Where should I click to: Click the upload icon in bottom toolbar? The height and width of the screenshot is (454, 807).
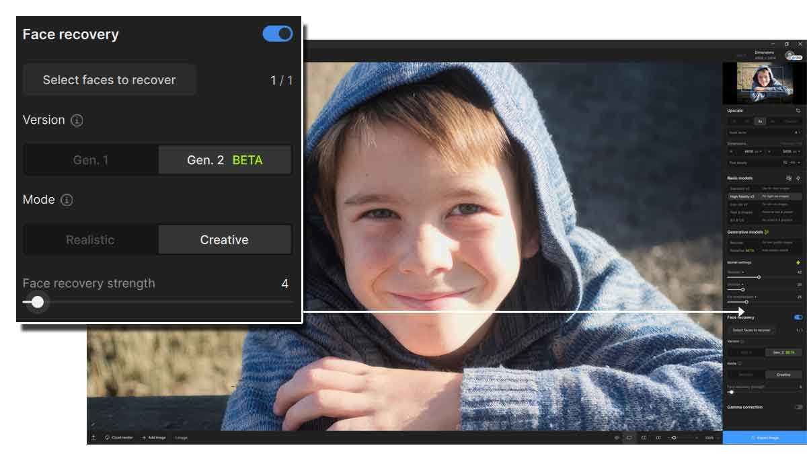pos(93,437)
